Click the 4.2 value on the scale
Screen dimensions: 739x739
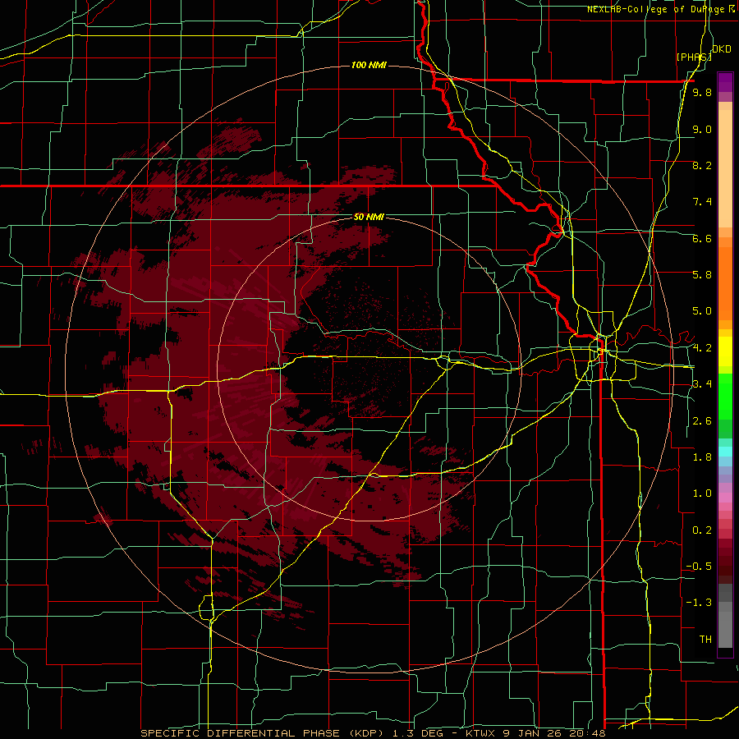click(x=702, y=348)
